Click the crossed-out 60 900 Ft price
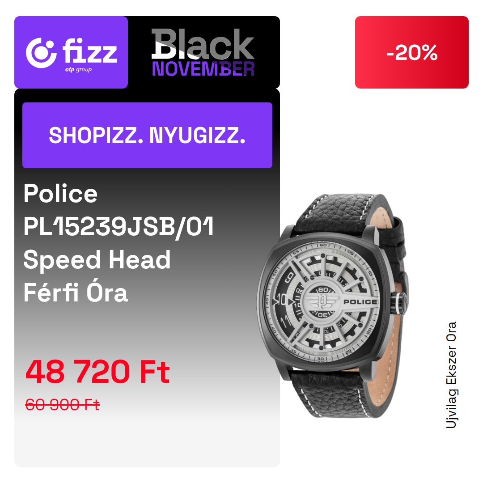The width and height of the screenshot is (483, 483). click(x=63, y=404)
